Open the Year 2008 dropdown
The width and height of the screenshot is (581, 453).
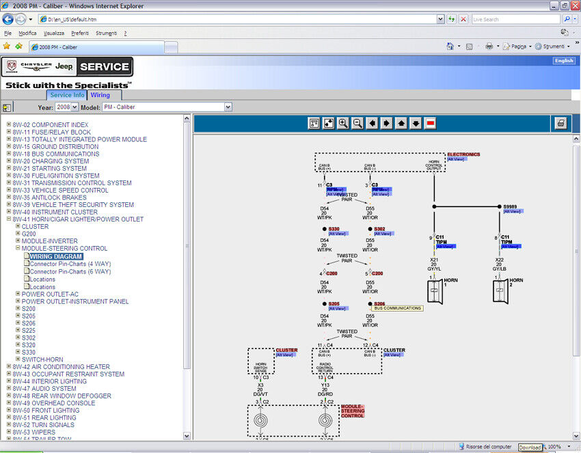coord(66,107)
